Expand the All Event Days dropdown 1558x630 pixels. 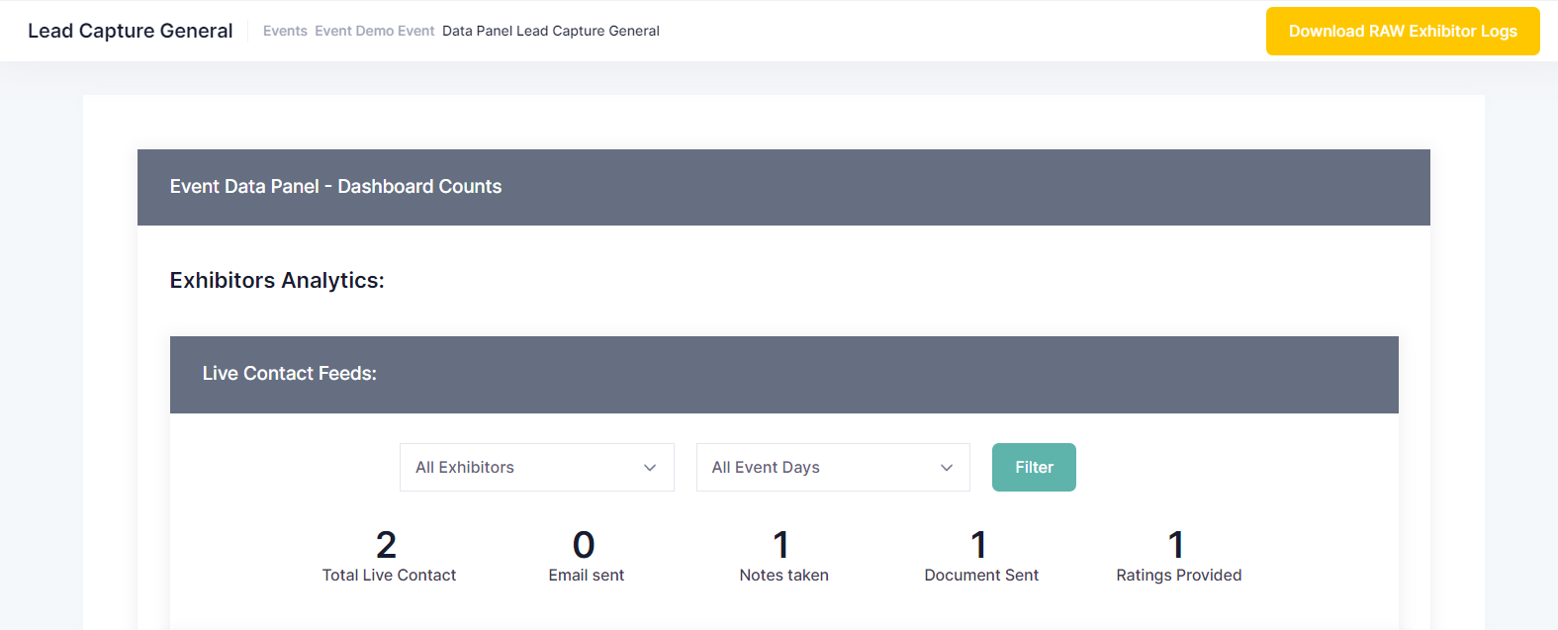click(x=832, y=468)
